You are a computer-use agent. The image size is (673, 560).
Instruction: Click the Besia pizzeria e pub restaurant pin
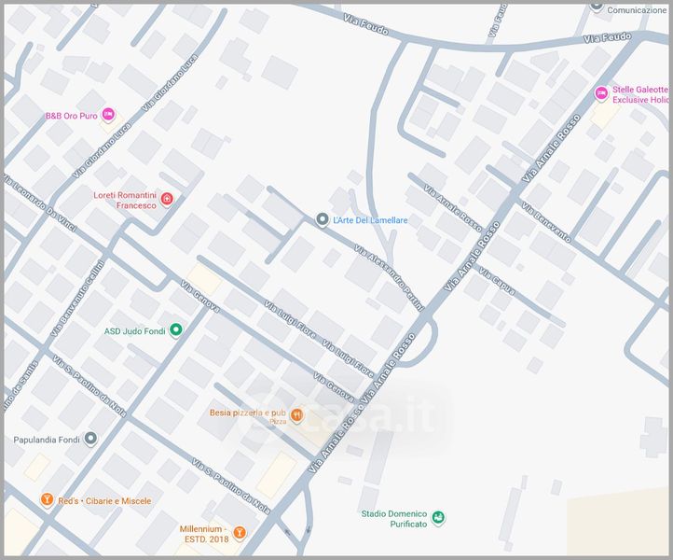coord(296,415)
